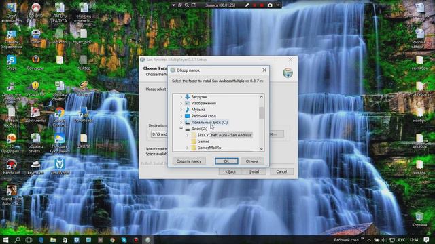
Task: Select Загрузки in the folder tree
Action: pyautogui.click(x=199, y=97)
